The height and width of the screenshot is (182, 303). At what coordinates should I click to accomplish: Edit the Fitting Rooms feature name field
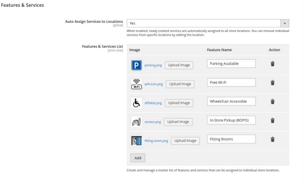pos(231,139)
